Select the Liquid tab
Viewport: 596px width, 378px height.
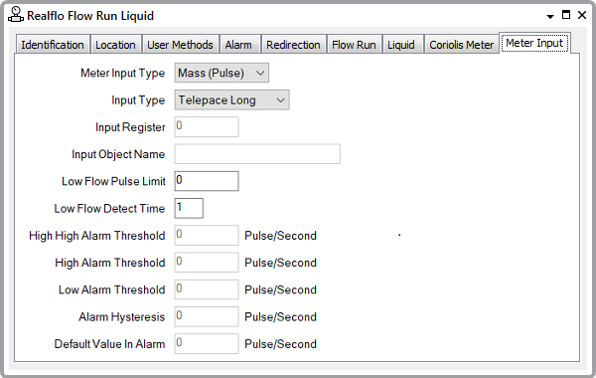[401, 45]
